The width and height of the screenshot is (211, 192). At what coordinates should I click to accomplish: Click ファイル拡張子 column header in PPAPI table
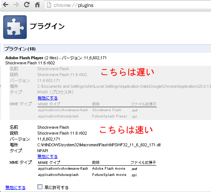point(144,104)
